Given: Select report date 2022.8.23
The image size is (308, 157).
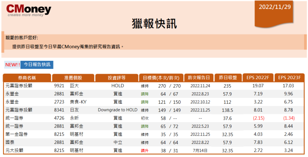Looking at the screenshot, I should pos(200,94).
